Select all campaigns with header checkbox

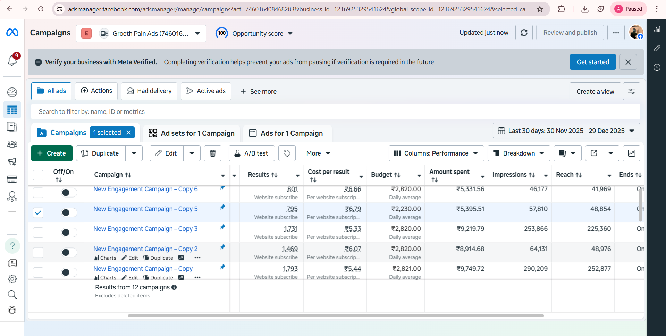(38, 175)
